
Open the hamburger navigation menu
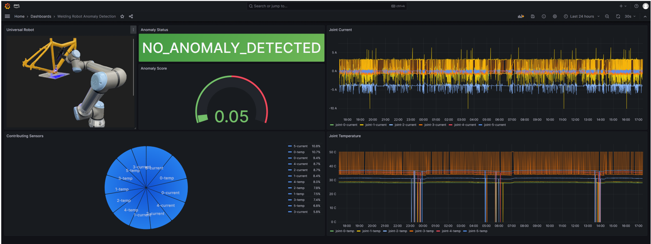[7, 16]
